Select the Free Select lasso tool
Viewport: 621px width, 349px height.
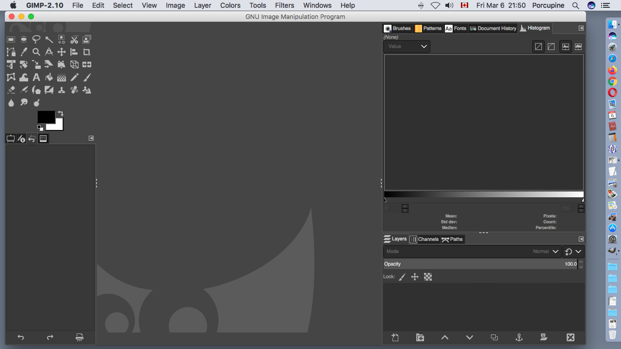(x=36, y=40)
